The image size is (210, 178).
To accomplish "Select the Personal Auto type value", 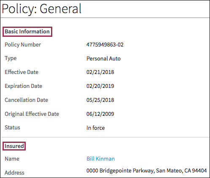I will tap(103, 58).
